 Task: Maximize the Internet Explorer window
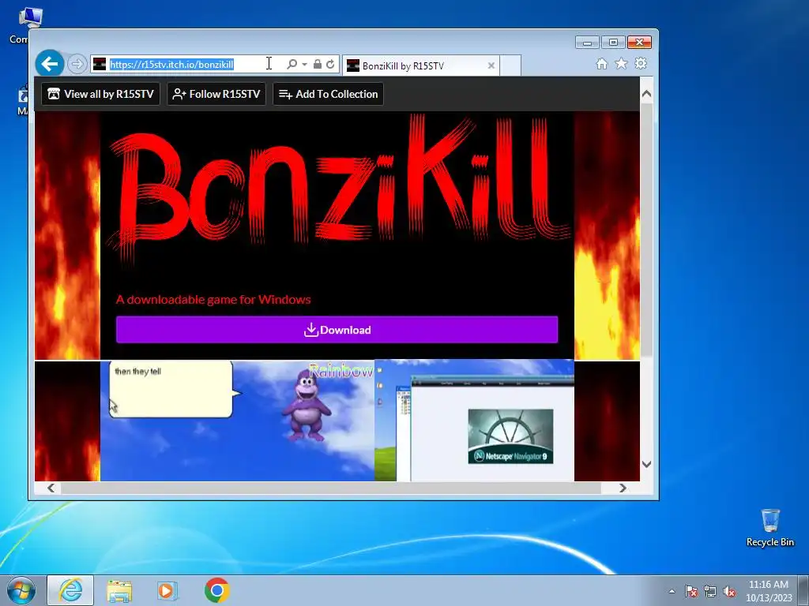pyautogui.click(x=613, y=43)
